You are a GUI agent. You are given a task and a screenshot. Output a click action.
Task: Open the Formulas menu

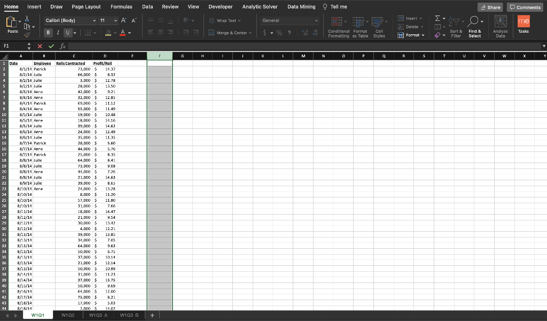[x=121, y=6]
